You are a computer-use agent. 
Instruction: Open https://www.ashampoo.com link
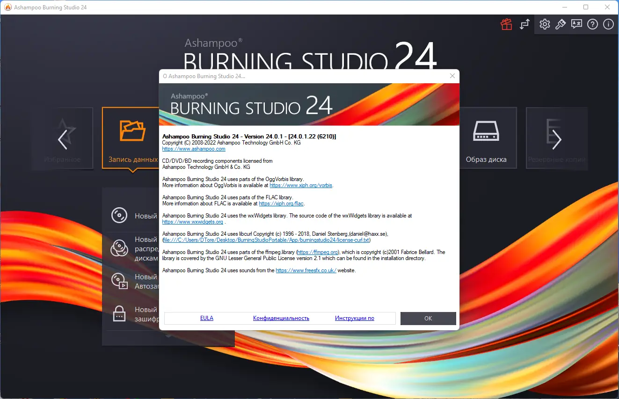pos(194,149)
